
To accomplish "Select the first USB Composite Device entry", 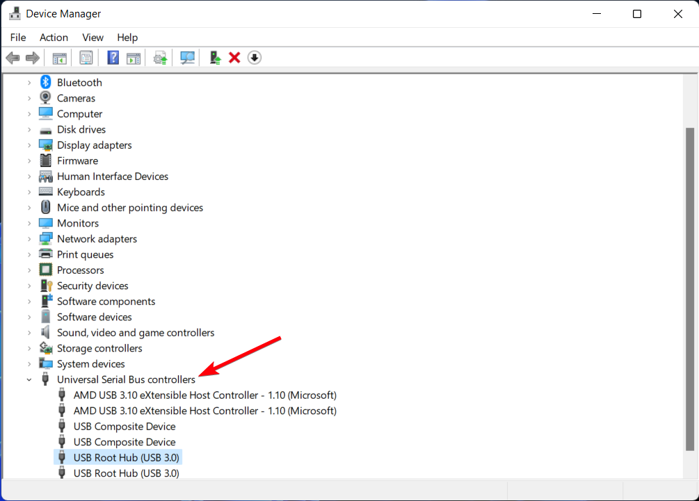I will (124, 427).
